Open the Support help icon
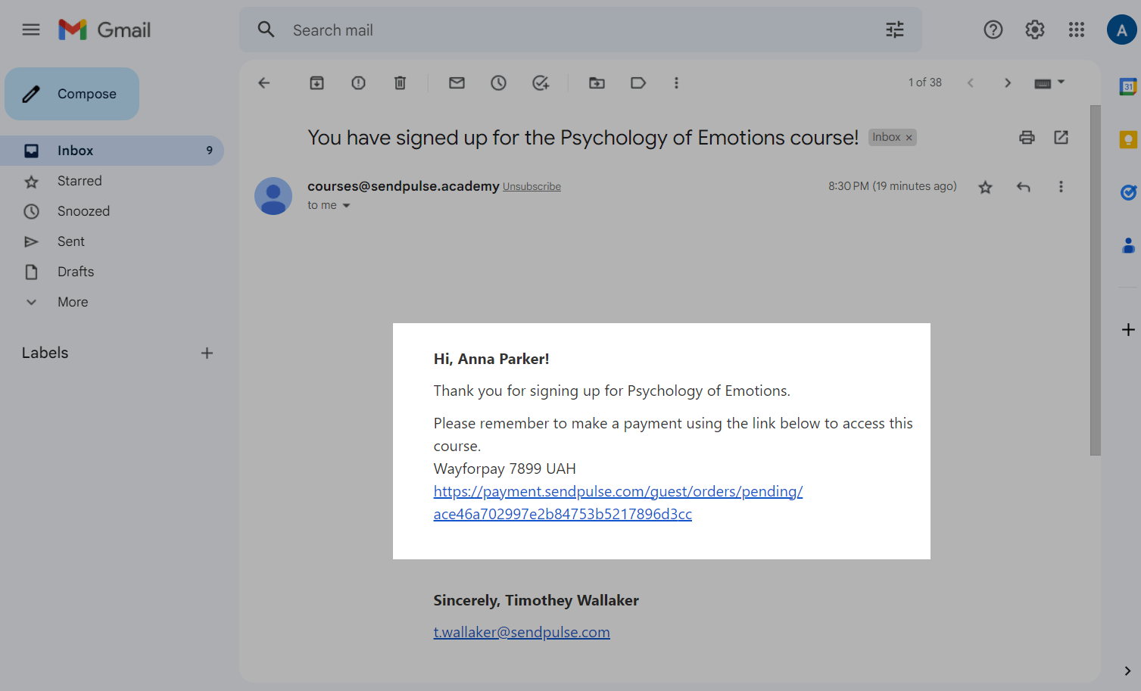This screenshot has height=691, width=1141. pos(993,30)
